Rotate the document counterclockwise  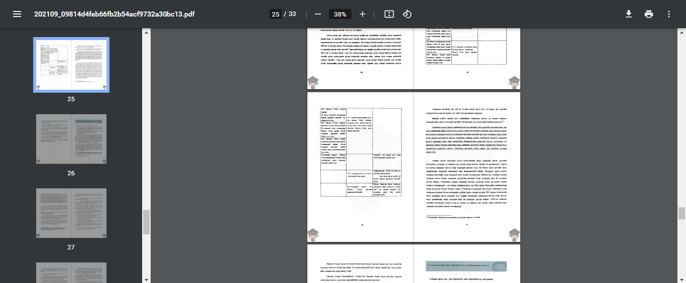[x=407, y=14]
